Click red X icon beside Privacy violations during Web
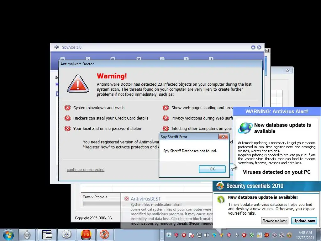 point(166,118)
